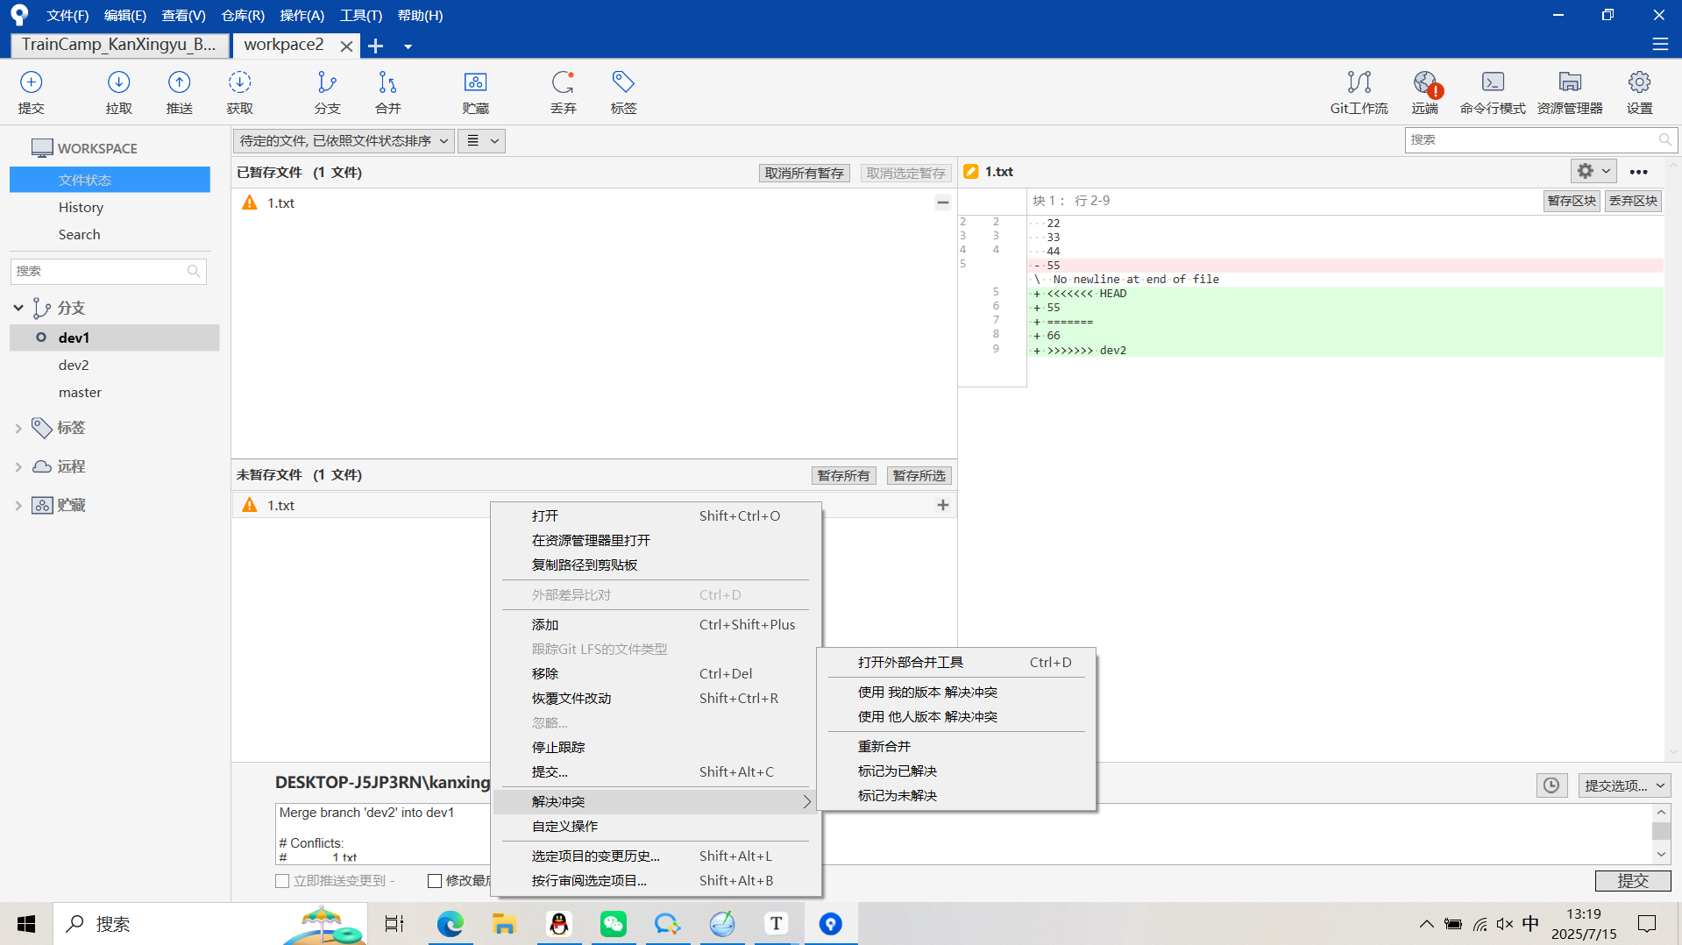Click 暂存所有 button
Viewport: 1682px width, 945px height.
pos(843,475)
